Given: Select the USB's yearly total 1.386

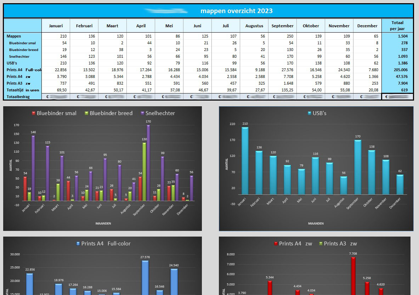Looking at the screenshot, I should click(x=403, y=63).
